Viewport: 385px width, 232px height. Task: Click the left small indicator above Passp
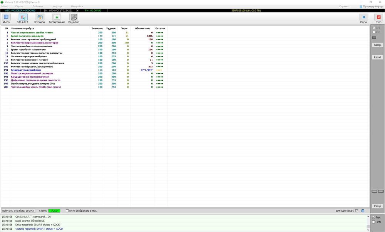coord(374,191)
